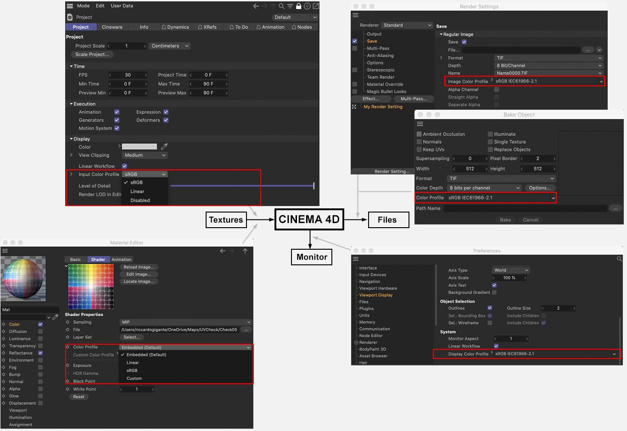The height and width of the screenshot is (431, 627).
Task: Enable the Diffusion material channel checkbox
Action: pos(40,331)
